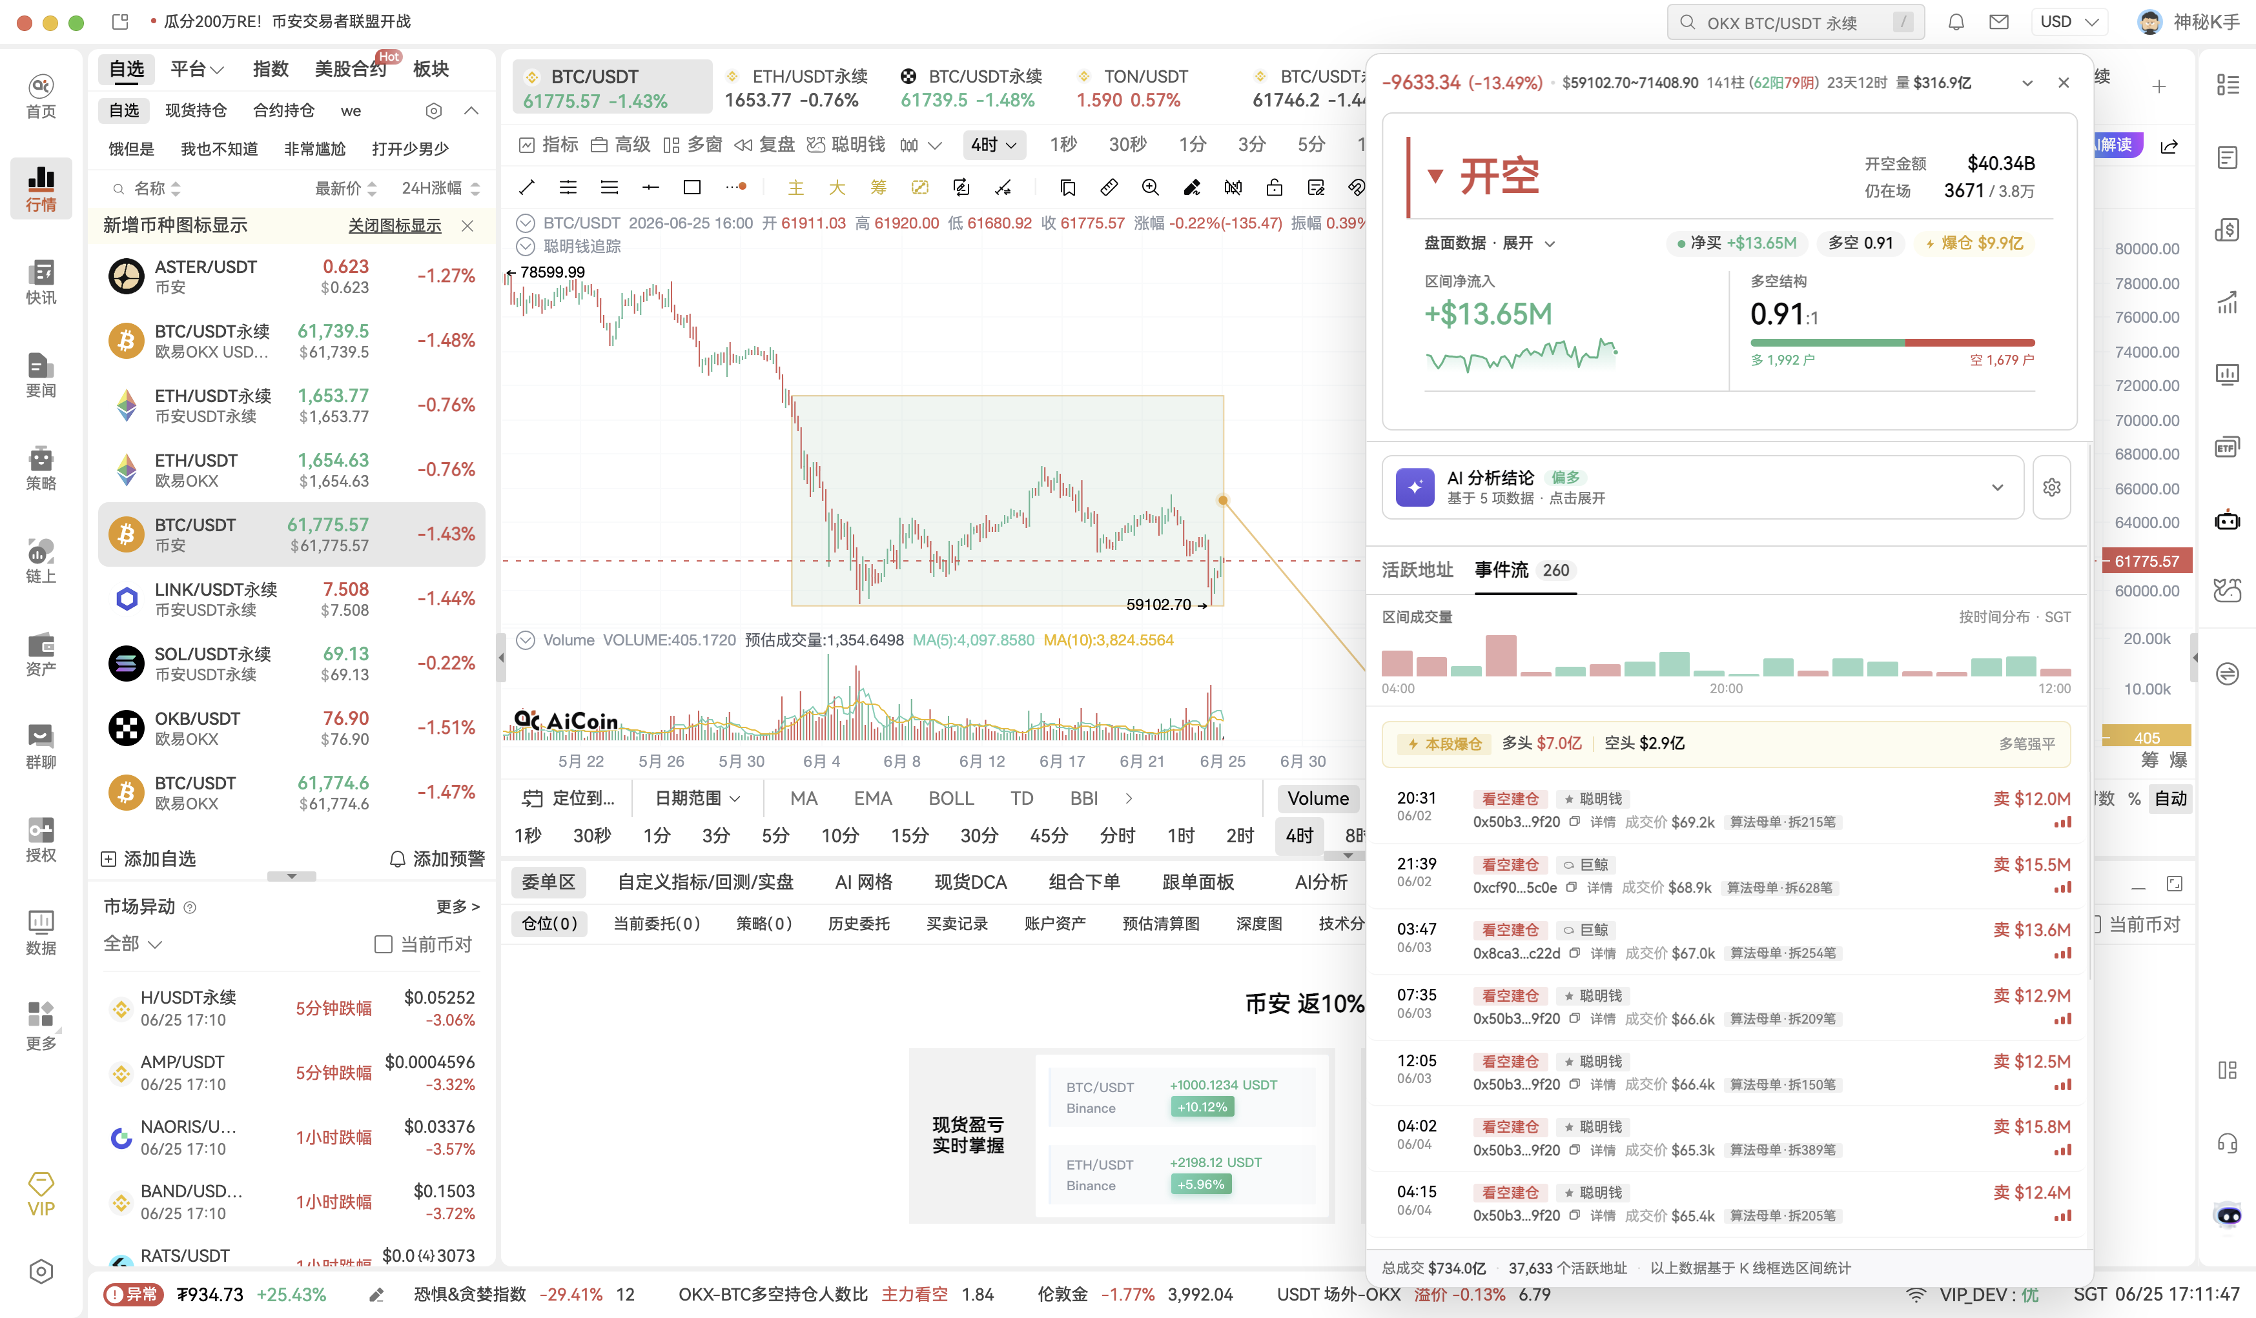Image resolution: width=2256 pixels, height=1318 pixels.
Task: Click the 复盘 replay toolbar item
Action: (764, 144)
